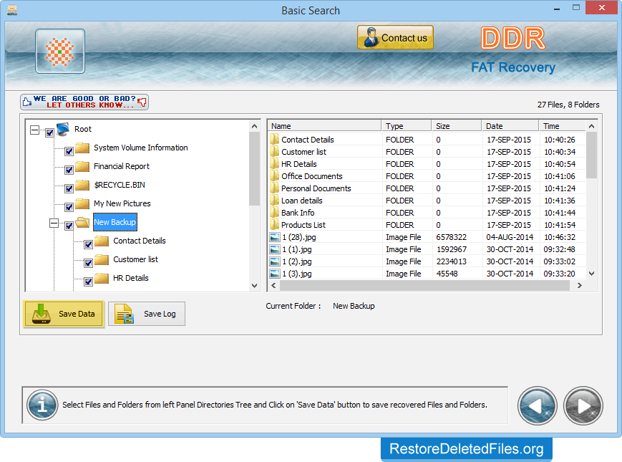The image size is (622, 462).
Task: Click System Volume Information folder icon
Action: coord(82,148)
